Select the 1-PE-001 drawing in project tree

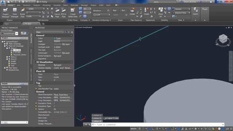(17, 50)
